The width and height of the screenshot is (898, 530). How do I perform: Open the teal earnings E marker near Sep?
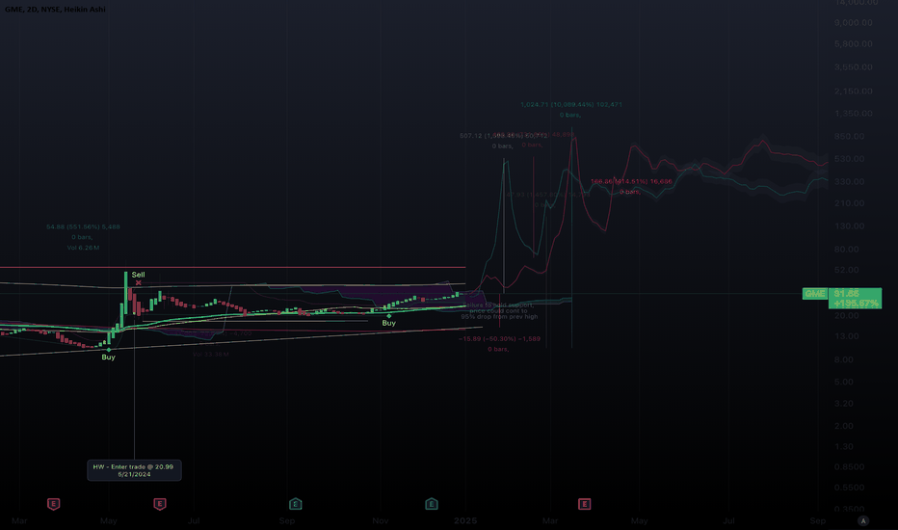296,504
